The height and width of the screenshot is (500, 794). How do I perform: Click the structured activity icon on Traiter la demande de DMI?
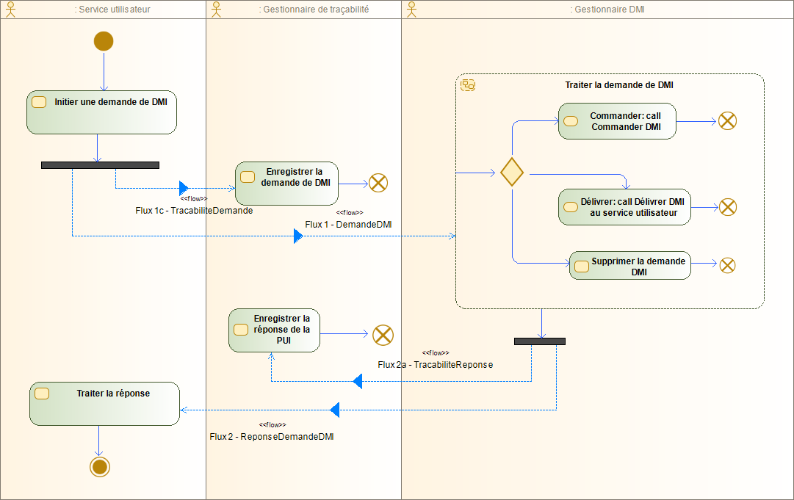468,84
